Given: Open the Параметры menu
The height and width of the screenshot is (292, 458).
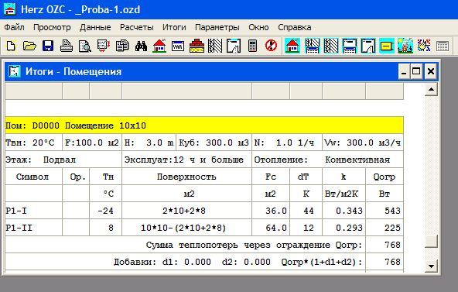Looking at the screenshot, I should pos(217,27).
